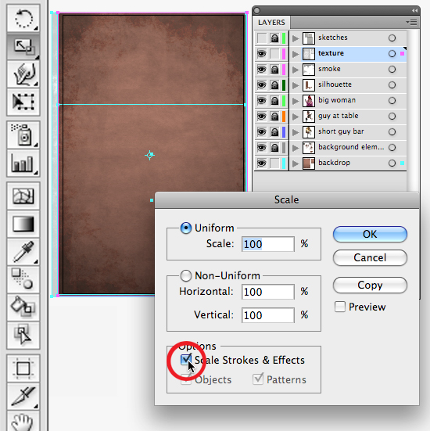Click OK in the Scale dialog
The width and height of the screenshot is (430, 431).
point(370,234)
